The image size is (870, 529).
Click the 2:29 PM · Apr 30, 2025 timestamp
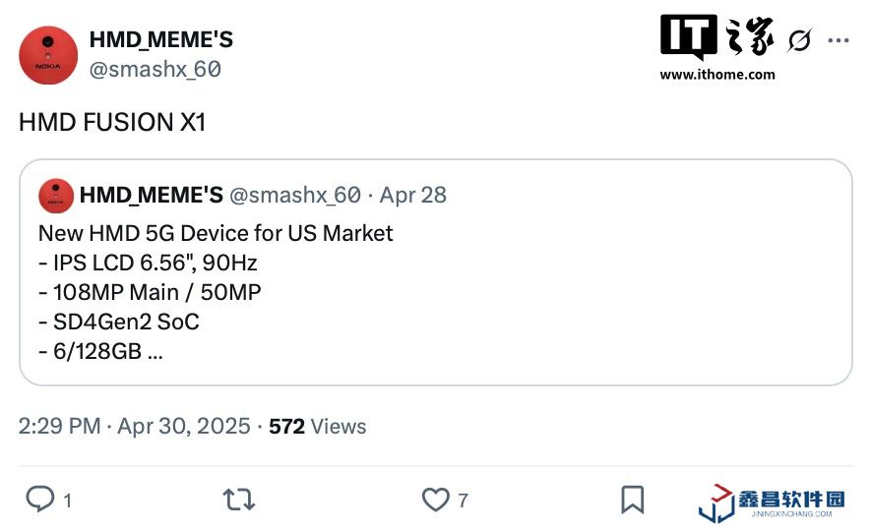point(134,427)
